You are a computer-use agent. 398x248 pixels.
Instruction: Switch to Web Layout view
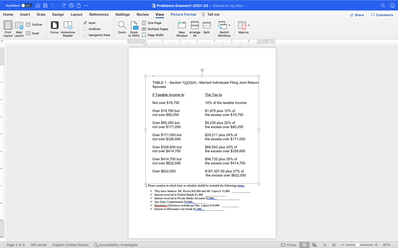[x=19, y=29]
